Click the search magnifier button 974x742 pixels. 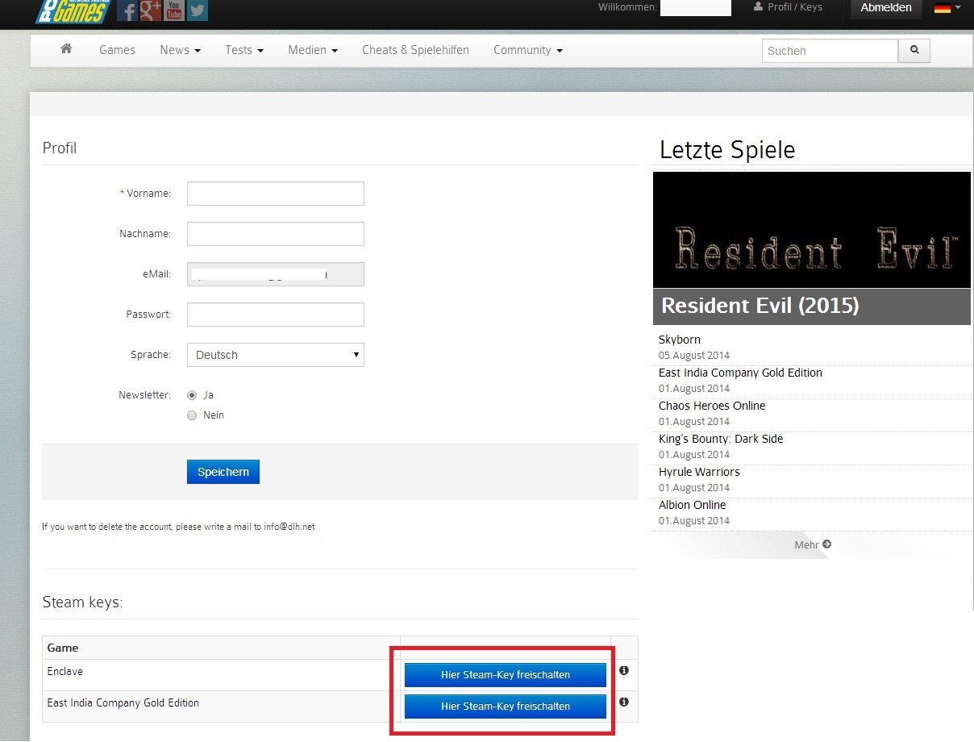914,50
